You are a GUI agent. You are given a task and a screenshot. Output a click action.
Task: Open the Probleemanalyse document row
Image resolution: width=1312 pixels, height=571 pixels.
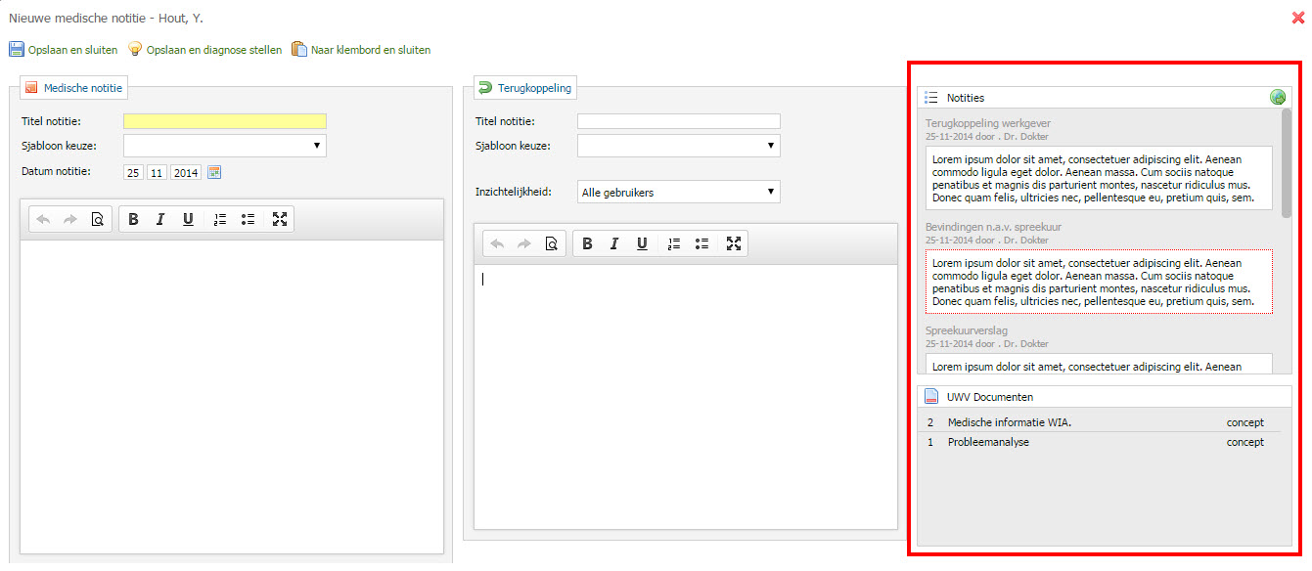(988, 442)
